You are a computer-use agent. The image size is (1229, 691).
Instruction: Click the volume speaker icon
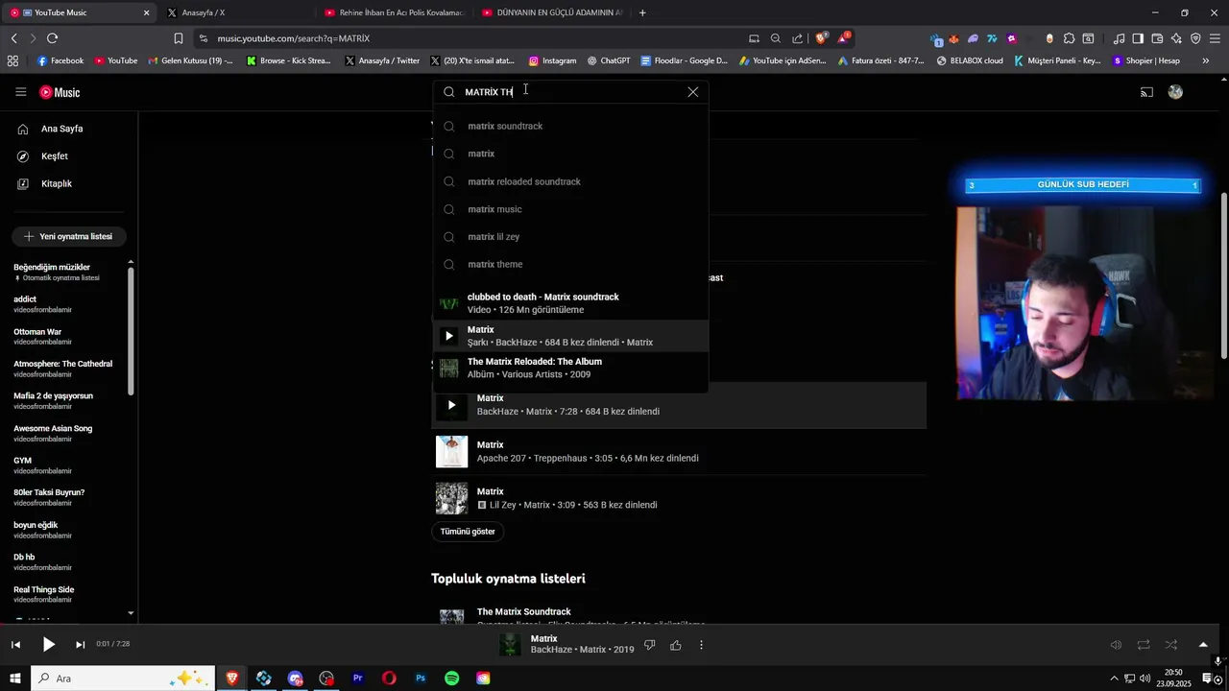tap(1116, 645)
